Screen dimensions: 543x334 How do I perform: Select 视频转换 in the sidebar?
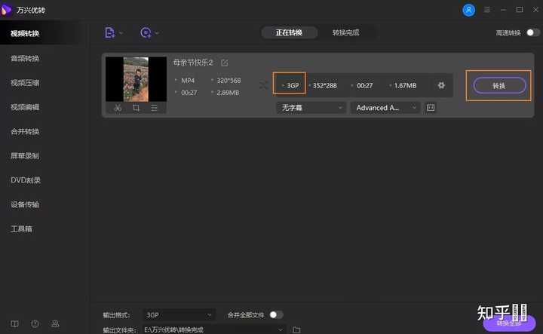click(x=25, y=34)
